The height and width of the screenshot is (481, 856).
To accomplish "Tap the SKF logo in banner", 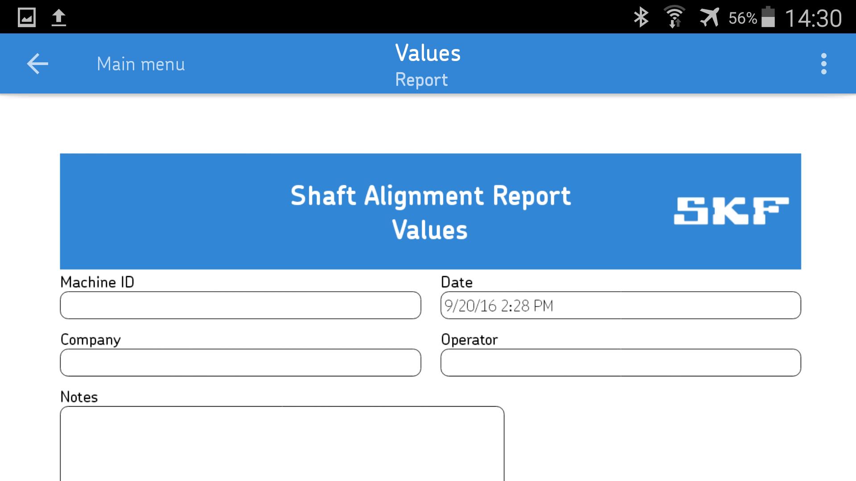I will click(x=731, y=211).
